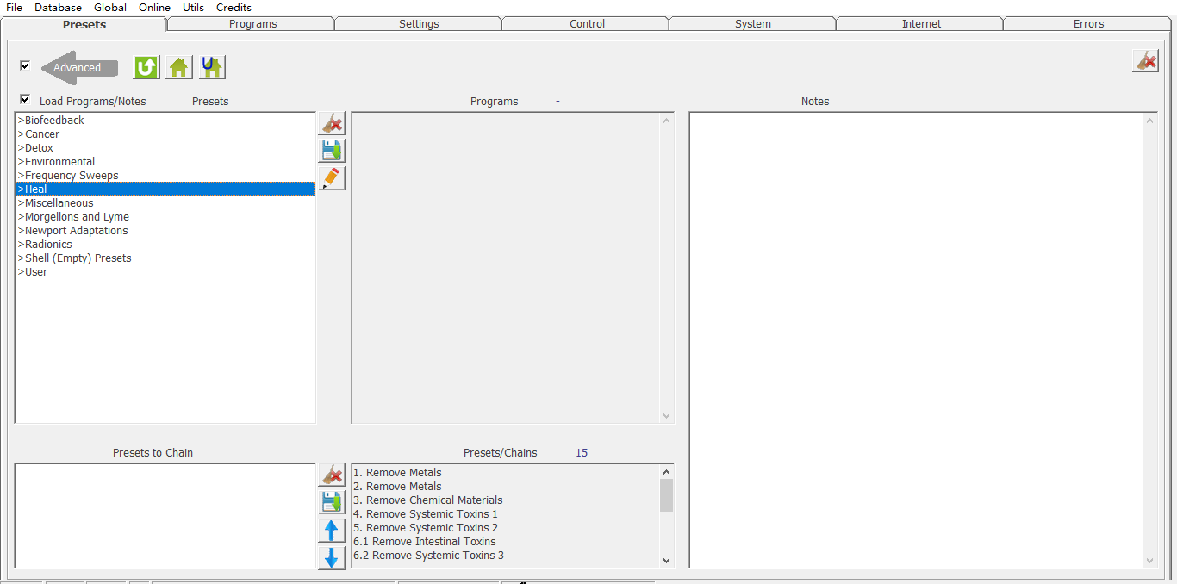This screenshot has height=584, width=1177.
Task: Click the plain green home icon
Action: click(x=179, y=67)
